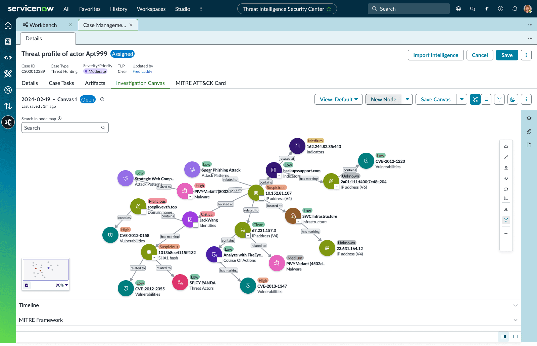Select the eraser tool on canvas toolbar
The width and height of the screenshot is (537, 346).
(506, 179)
